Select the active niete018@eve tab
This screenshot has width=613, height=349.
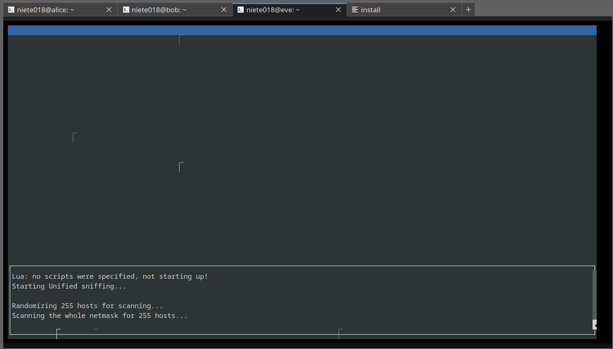click(278, 9)
